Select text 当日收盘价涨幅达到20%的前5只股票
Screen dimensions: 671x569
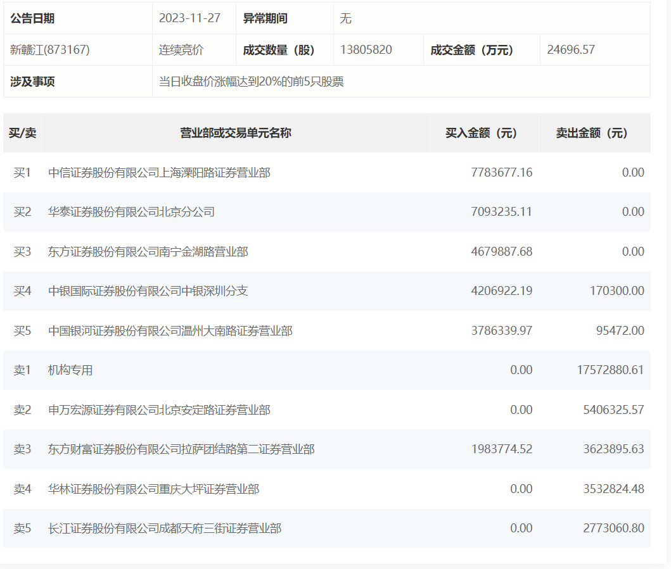(x=251, y=81)
